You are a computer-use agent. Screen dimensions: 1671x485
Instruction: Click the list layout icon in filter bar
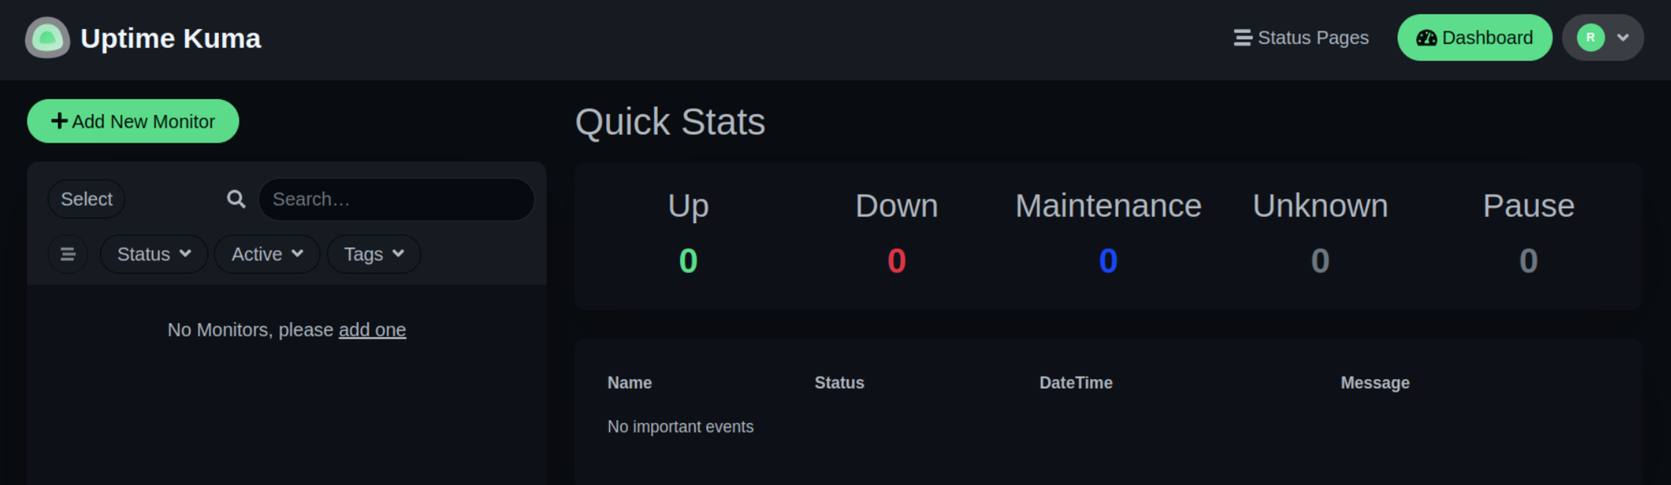(x=68, y=254)
